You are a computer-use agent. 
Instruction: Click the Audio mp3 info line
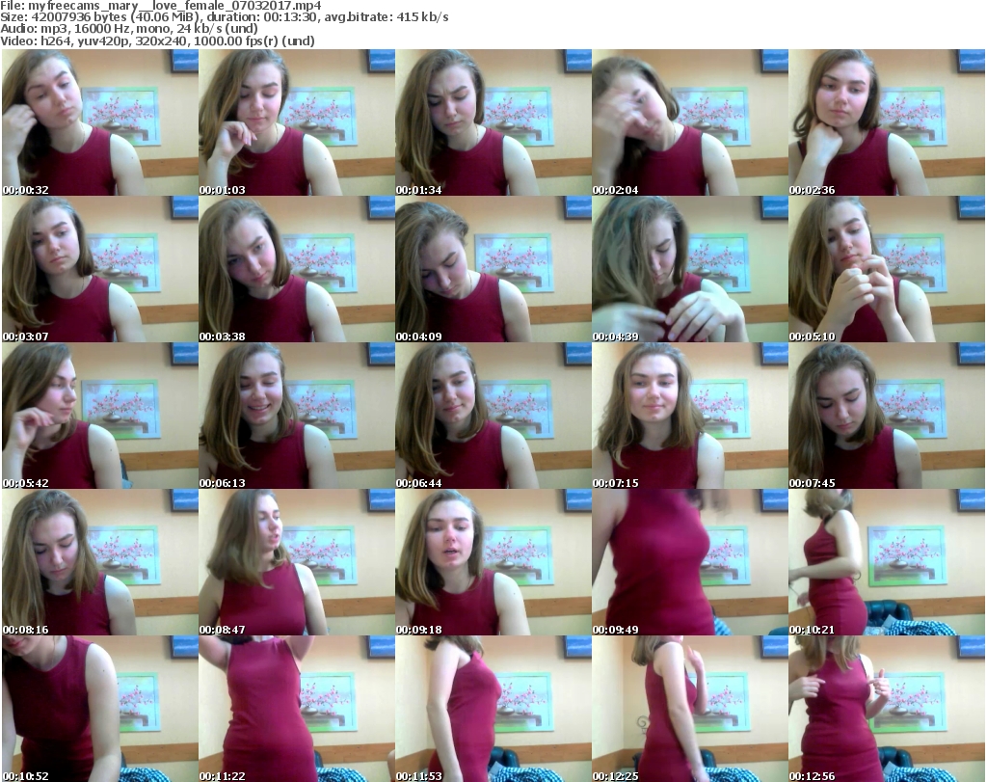[x=129, y=29]
